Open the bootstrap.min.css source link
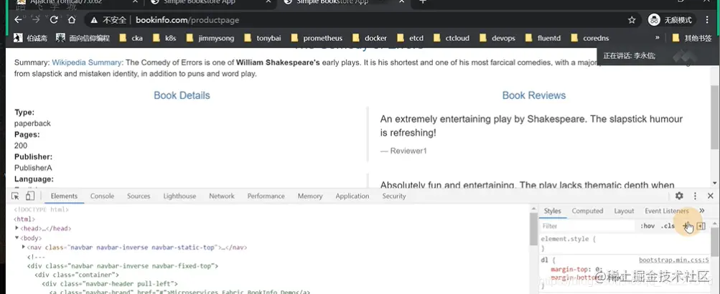 click(674, 260)
